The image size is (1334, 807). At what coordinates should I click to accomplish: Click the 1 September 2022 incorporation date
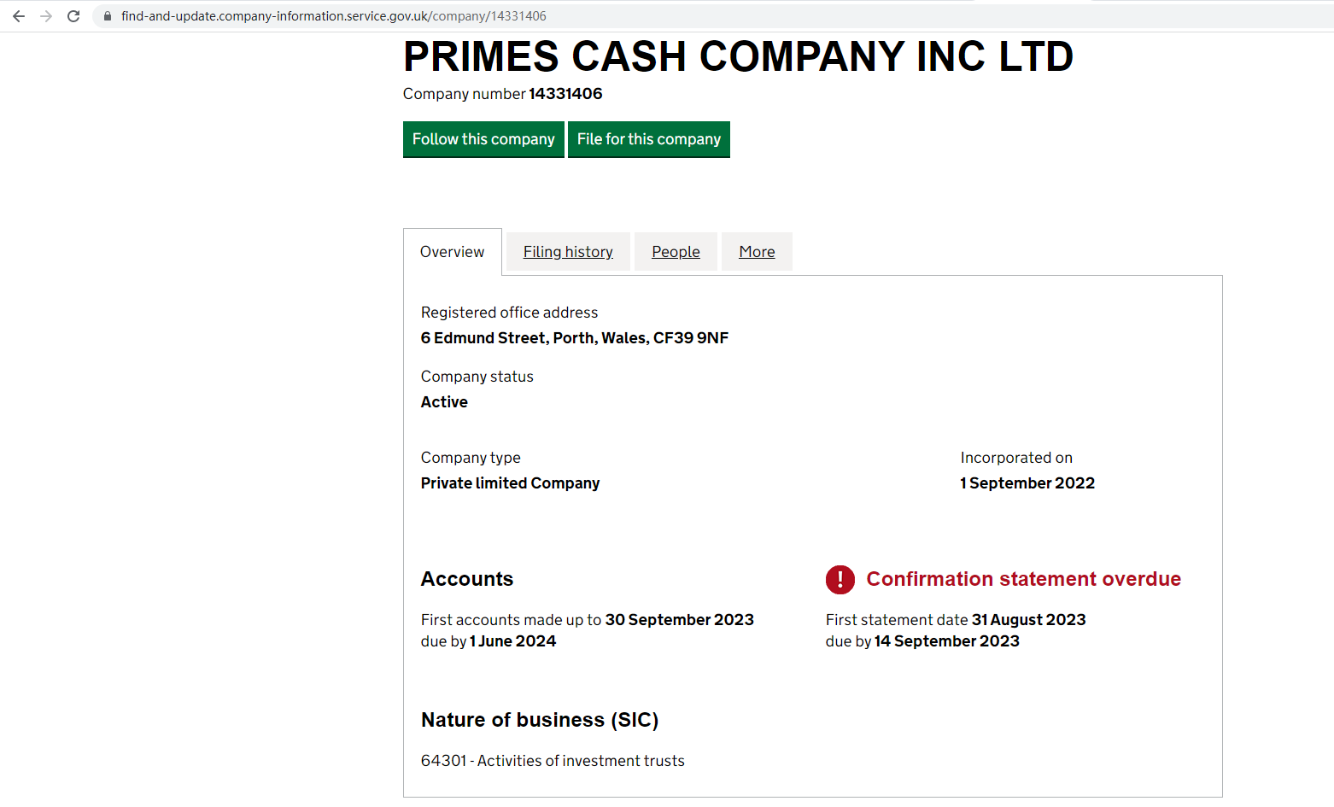(x=1027, y=483)
